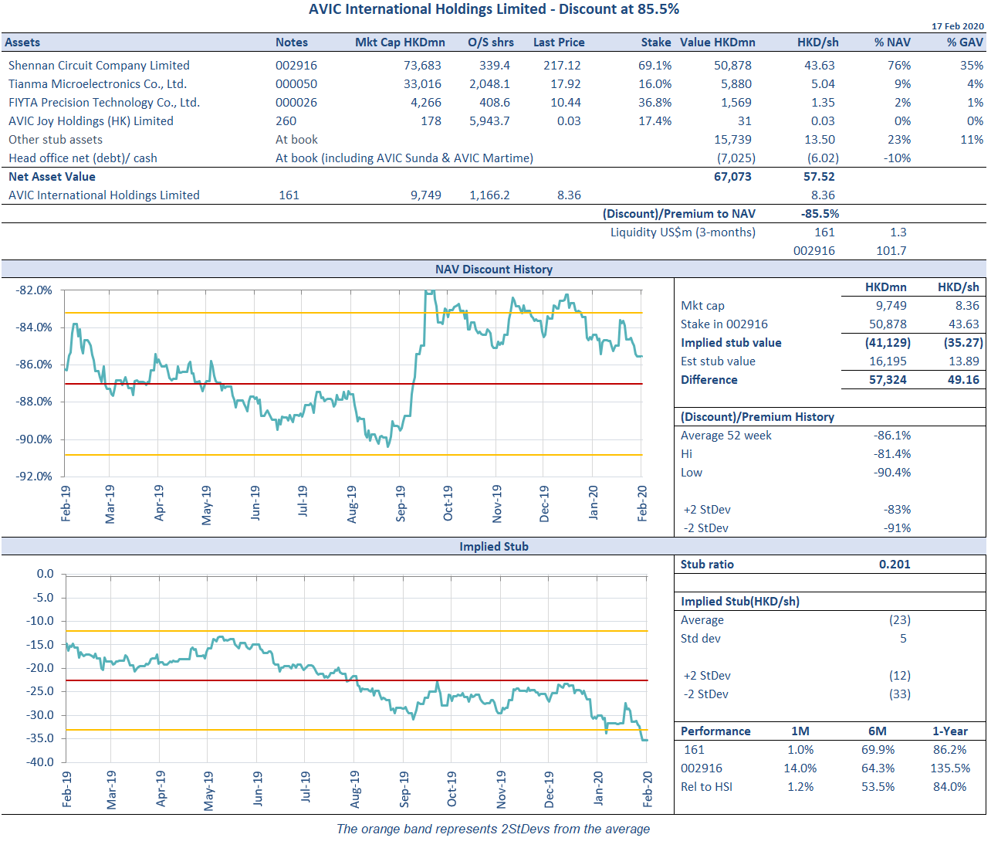Click the '% GAV' column header

pyautogui.click(x=965, y=42)
